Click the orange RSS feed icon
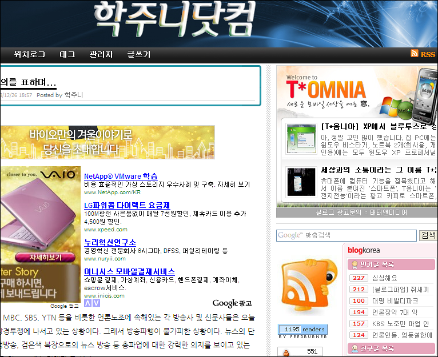The image size is (438, 357). [415, 53]
